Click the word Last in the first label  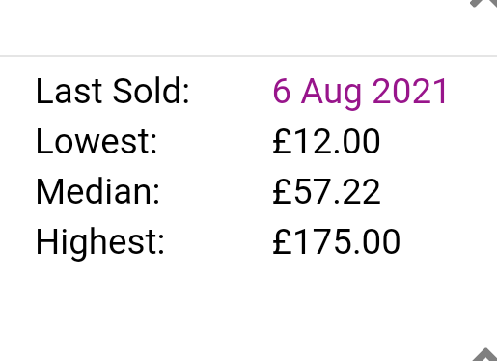pyautogui.click(x=69, y=92)
